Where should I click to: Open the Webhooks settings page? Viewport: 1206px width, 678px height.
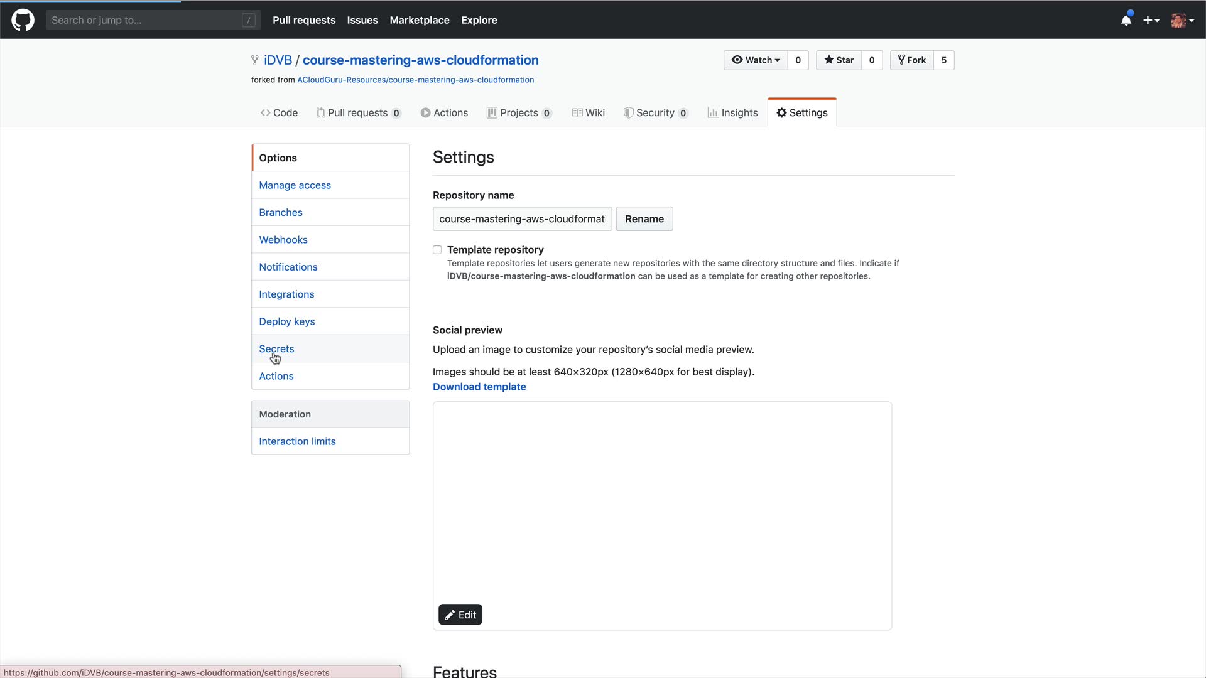283,240
